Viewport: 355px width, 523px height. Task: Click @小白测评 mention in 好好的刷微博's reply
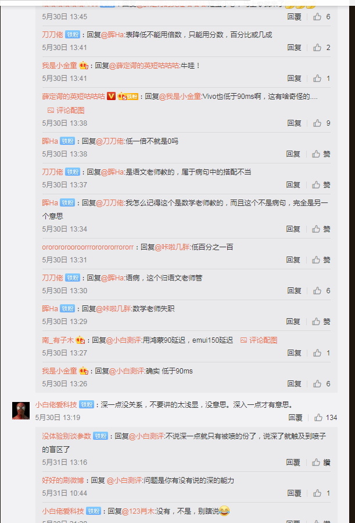pos(124,481)
